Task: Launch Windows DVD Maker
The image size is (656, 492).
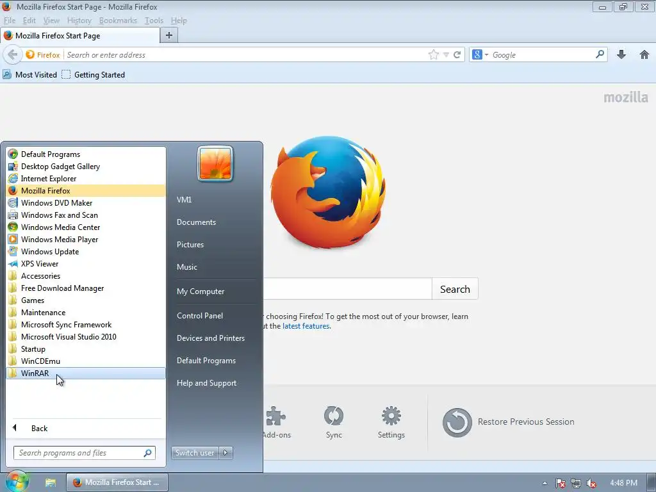Action: 86,203
